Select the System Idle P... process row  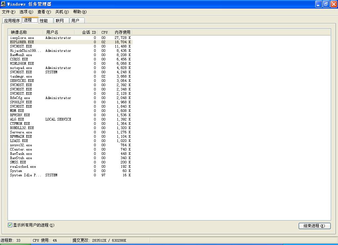click(71, 175)
